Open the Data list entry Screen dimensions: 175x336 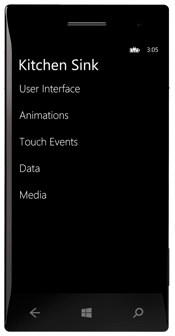coord(30,168)
